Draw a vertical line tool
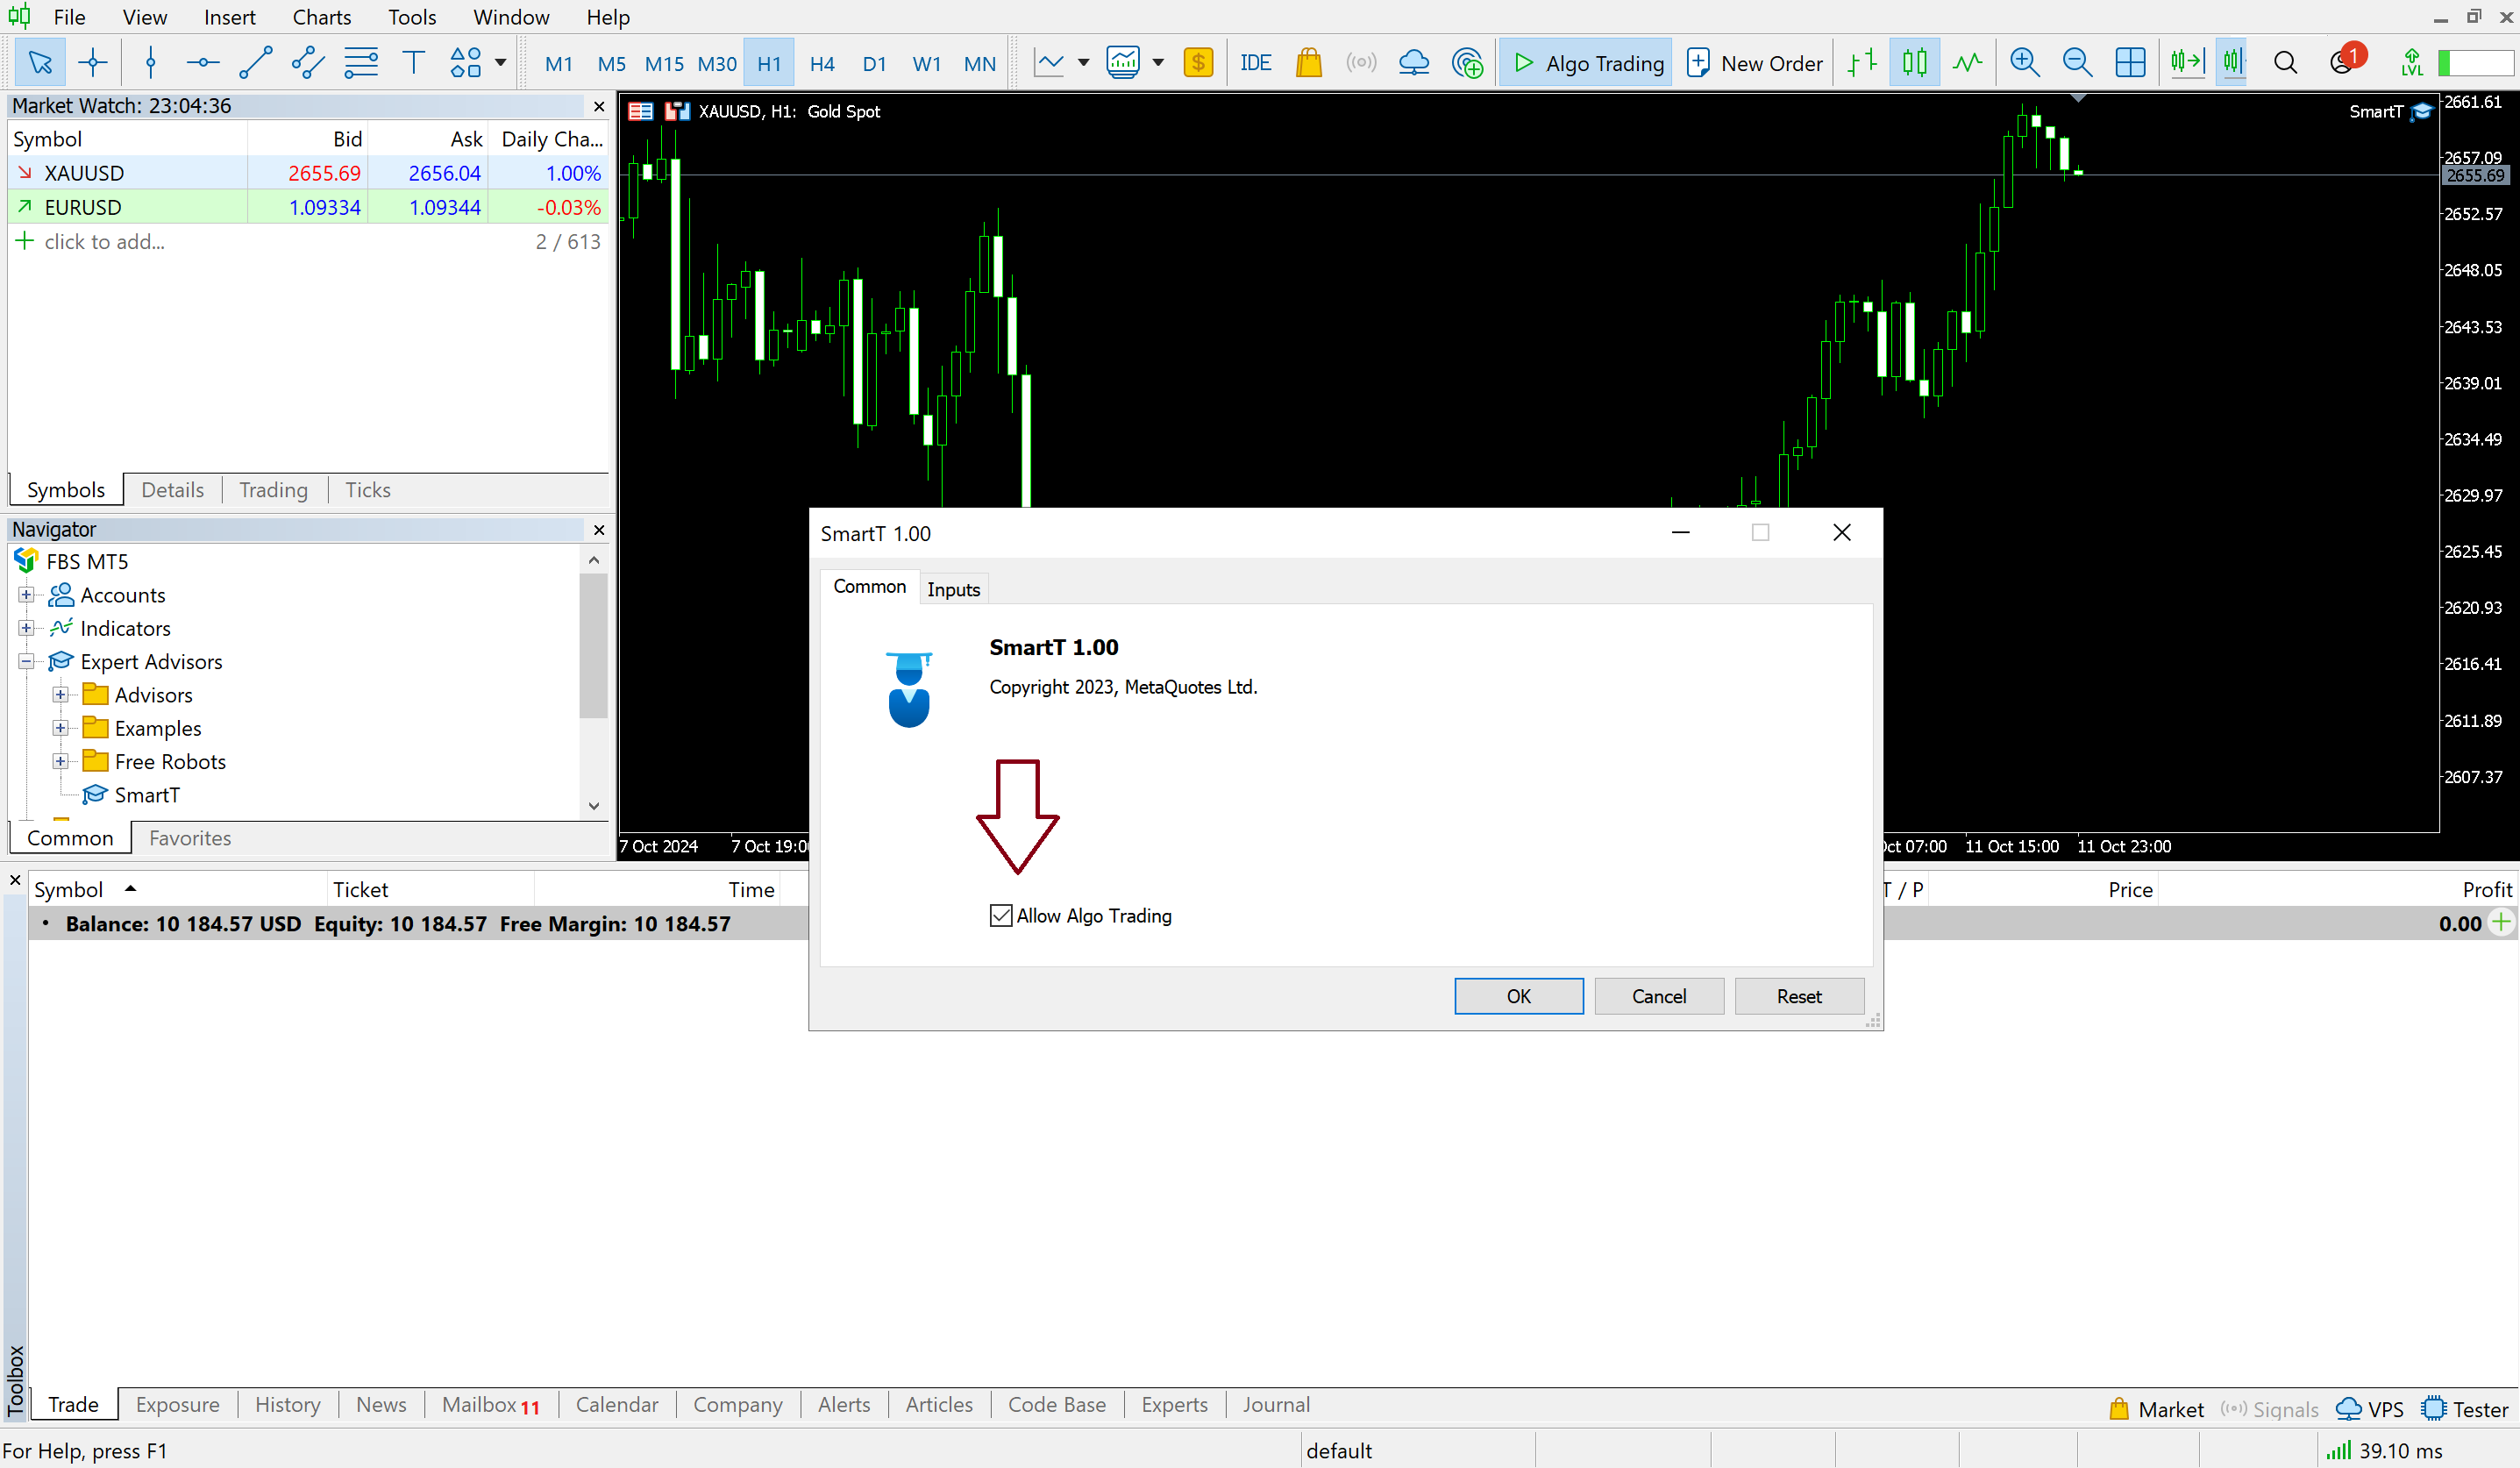This screenshot has height=1468, width=2520. [151, 63]
